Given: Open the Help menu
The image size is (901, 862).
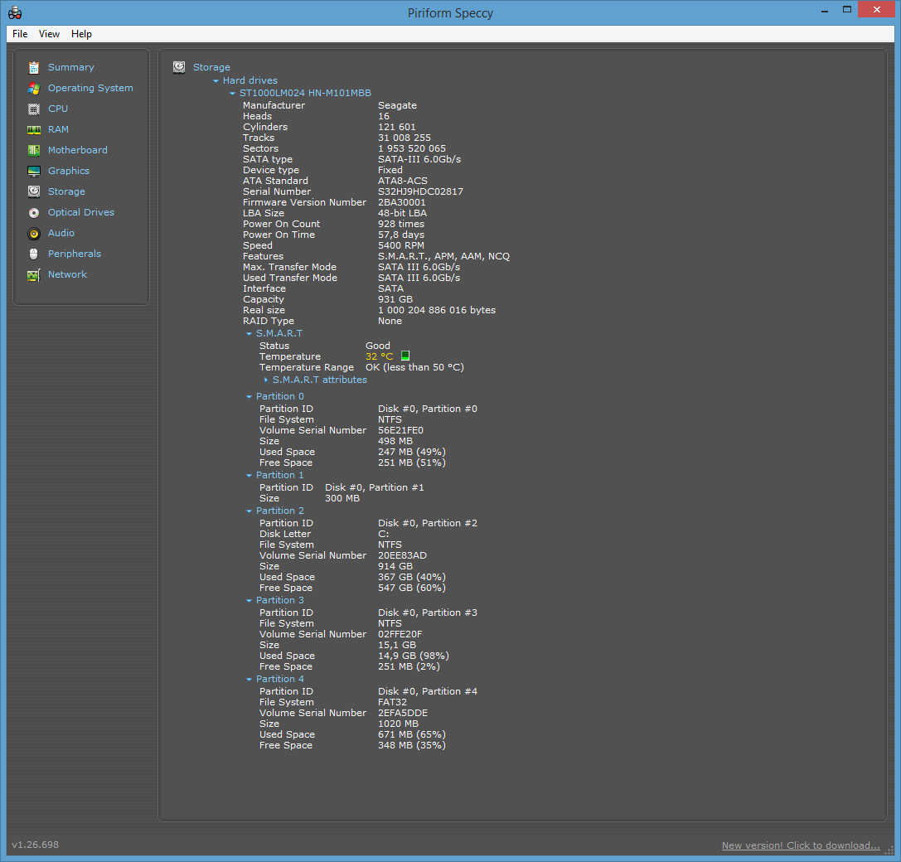Looking at the screenshot, I should [x=81, y=34].
